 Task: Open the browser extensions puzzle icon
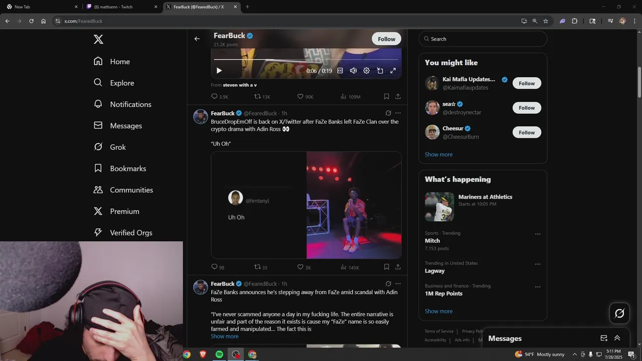(x=575, y=21)
